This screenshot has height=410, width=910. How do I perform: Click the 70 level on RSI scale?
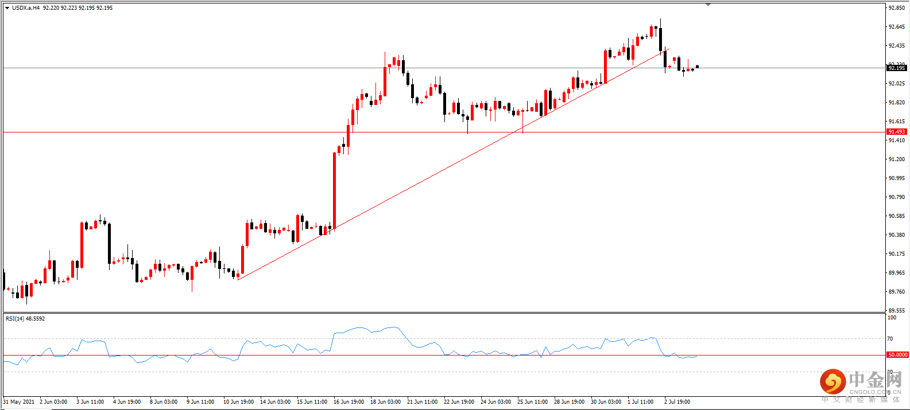tap(890, 339)
